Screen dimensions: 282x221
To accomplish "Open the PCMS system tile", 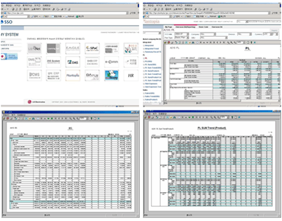I will click(34, 76).
